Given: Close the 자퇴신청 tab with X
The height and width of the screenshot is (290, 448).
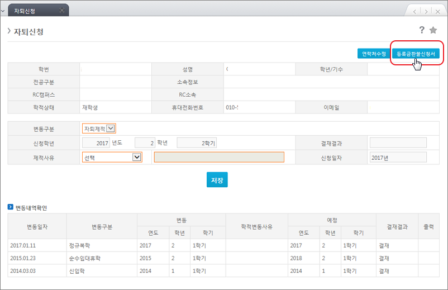Looking at the screenshot, I should click(x=61, y=11).
